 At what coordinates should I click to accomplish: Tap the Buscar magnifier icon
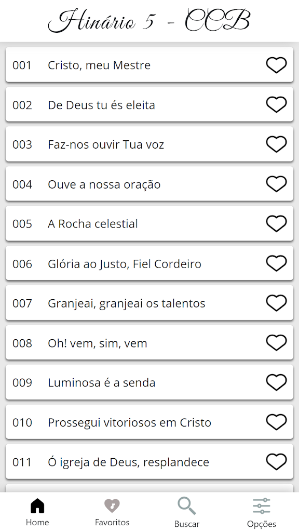(187, 506)
